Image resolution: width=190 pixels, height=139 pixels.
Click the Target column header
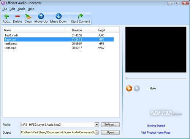click(x=101, y=30)
